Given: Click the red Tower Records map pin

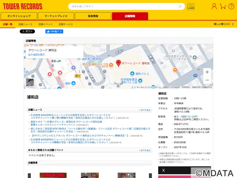Looking at the screenshot, I should (118, 63).
